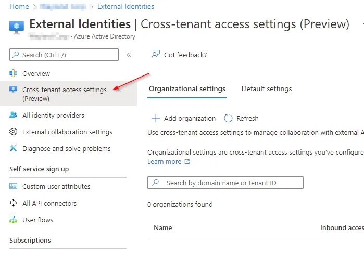Viewport: 364px width, 253px height.
Task: Select Cross-tenant access settings (Preview) menu item
Action: point(68,94)
